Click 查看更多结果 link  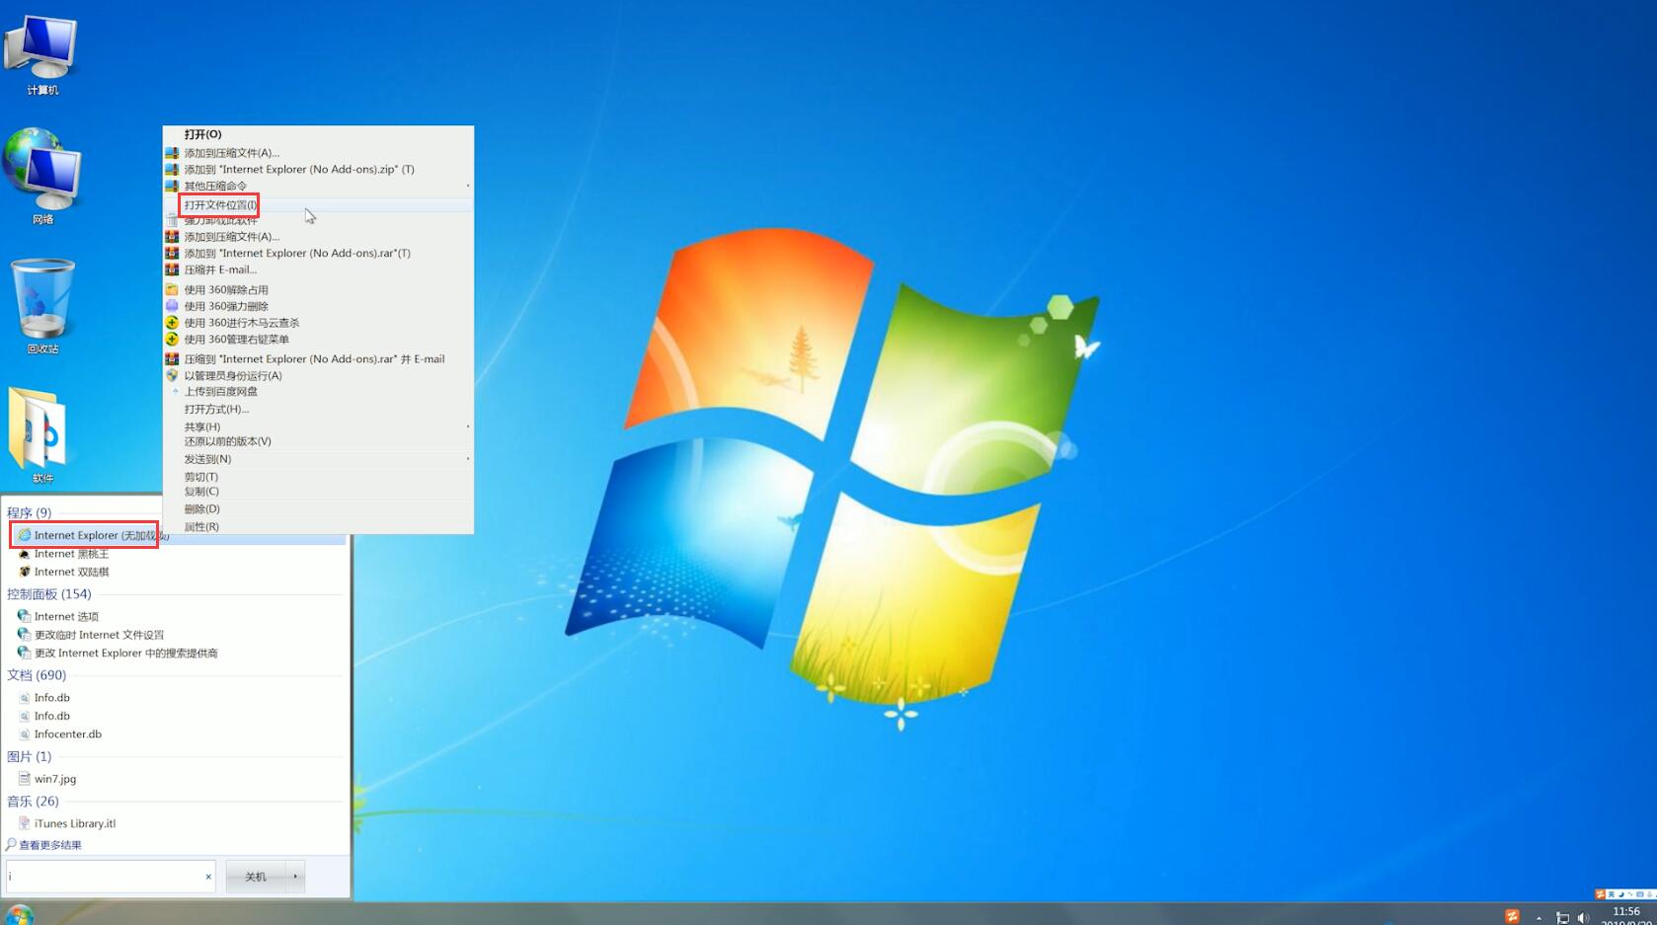pyautogui.click(x=44, y=845)
